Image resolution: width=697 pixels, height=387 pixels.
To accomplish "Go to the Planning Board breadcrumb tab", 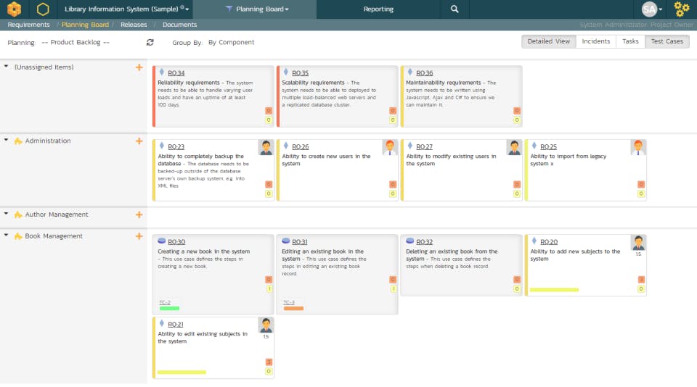I will tap(85, 25).
